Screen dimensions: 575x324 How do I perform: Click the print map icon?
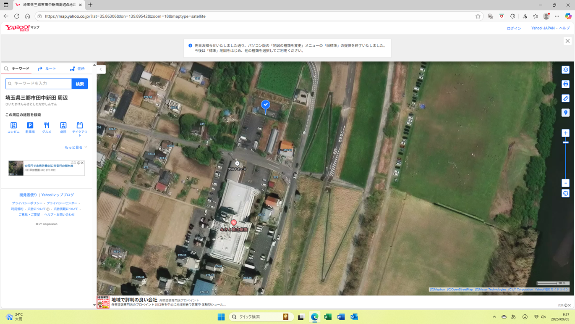(565, 84)
